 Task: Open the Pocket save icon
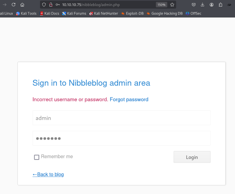coord(194,5)
